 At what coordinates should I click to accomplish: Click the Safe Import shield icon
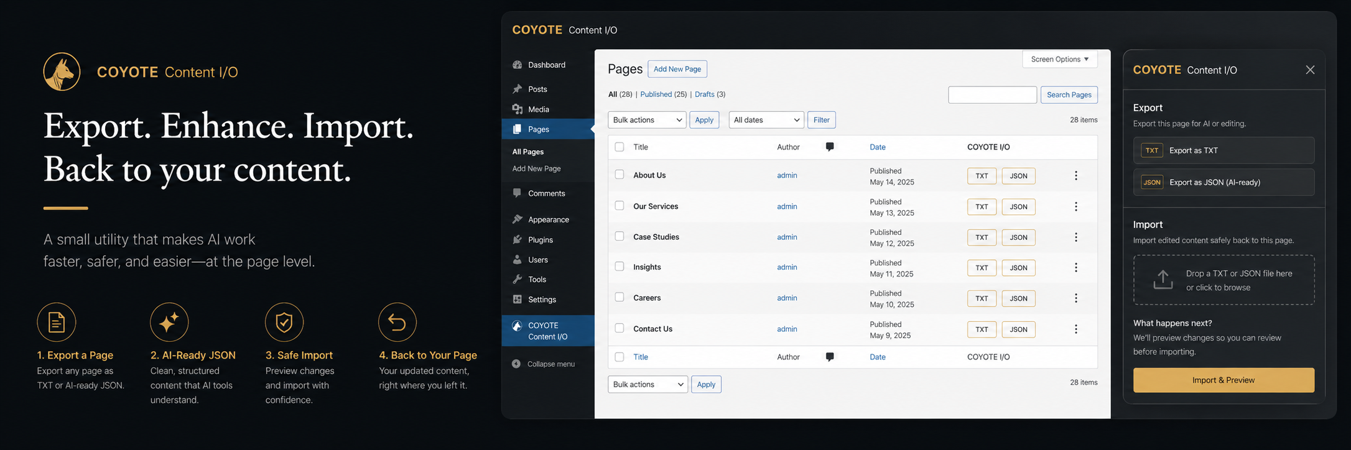point(284,322)
